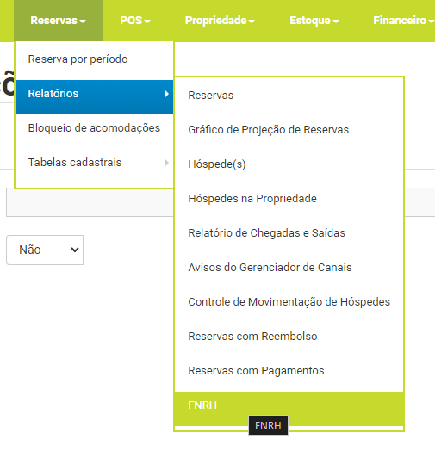Select Reserva por período

94,59
